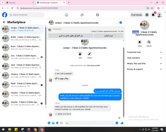Image resolution: width=166 pixels, height=132 pixels.
Task: Expand Chat members section
Action: [144, 58]
